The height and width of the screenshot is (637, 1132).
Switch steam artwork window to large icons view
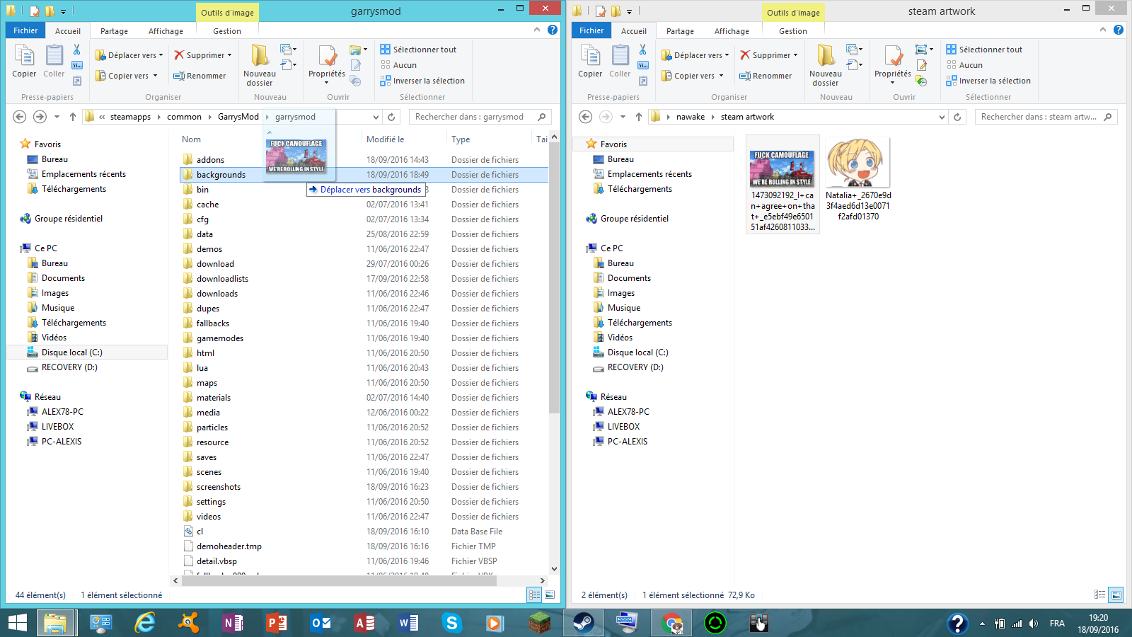click(1116, 595)
